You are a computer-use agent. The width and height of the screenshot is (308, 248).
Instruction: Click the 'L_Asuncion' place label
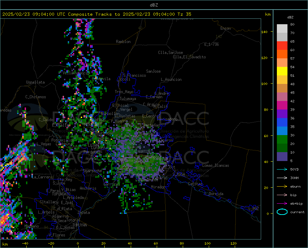click(x=171, y=79)
